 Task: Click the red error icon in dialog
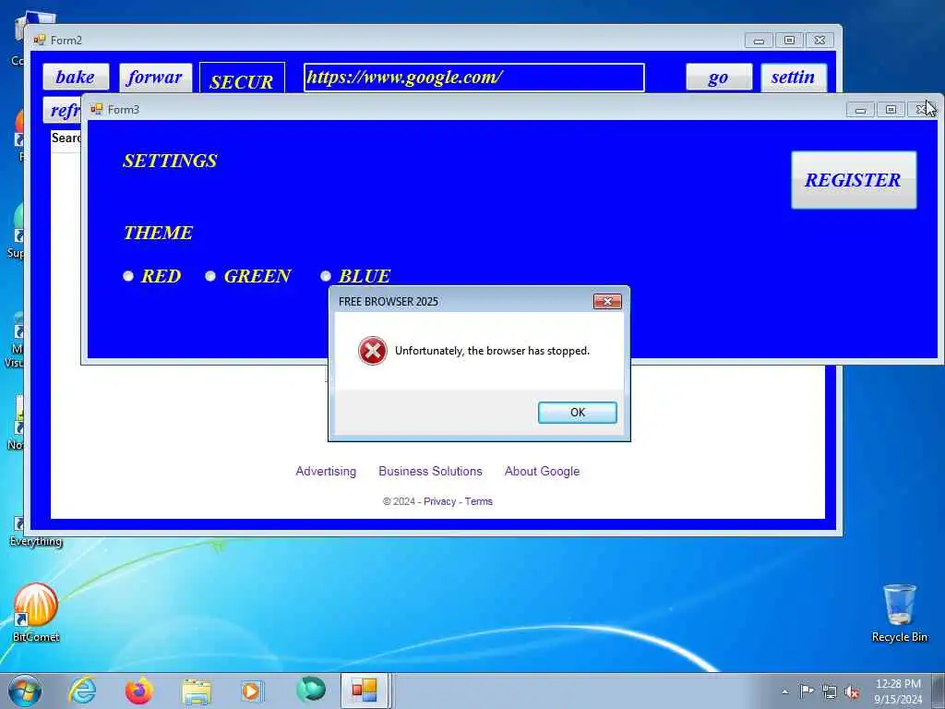pos(373,351)
